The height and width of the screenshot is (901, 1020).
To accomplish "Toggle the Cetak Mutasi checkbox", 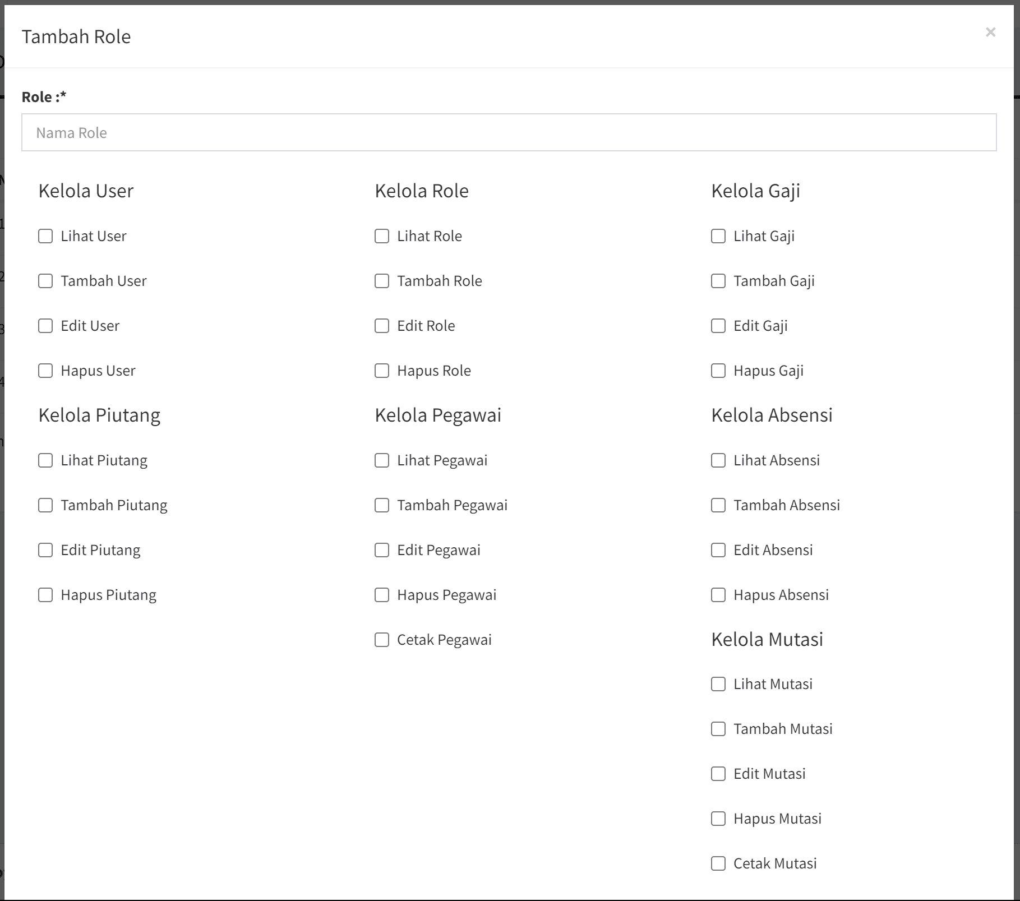I will tap(718, 863).
